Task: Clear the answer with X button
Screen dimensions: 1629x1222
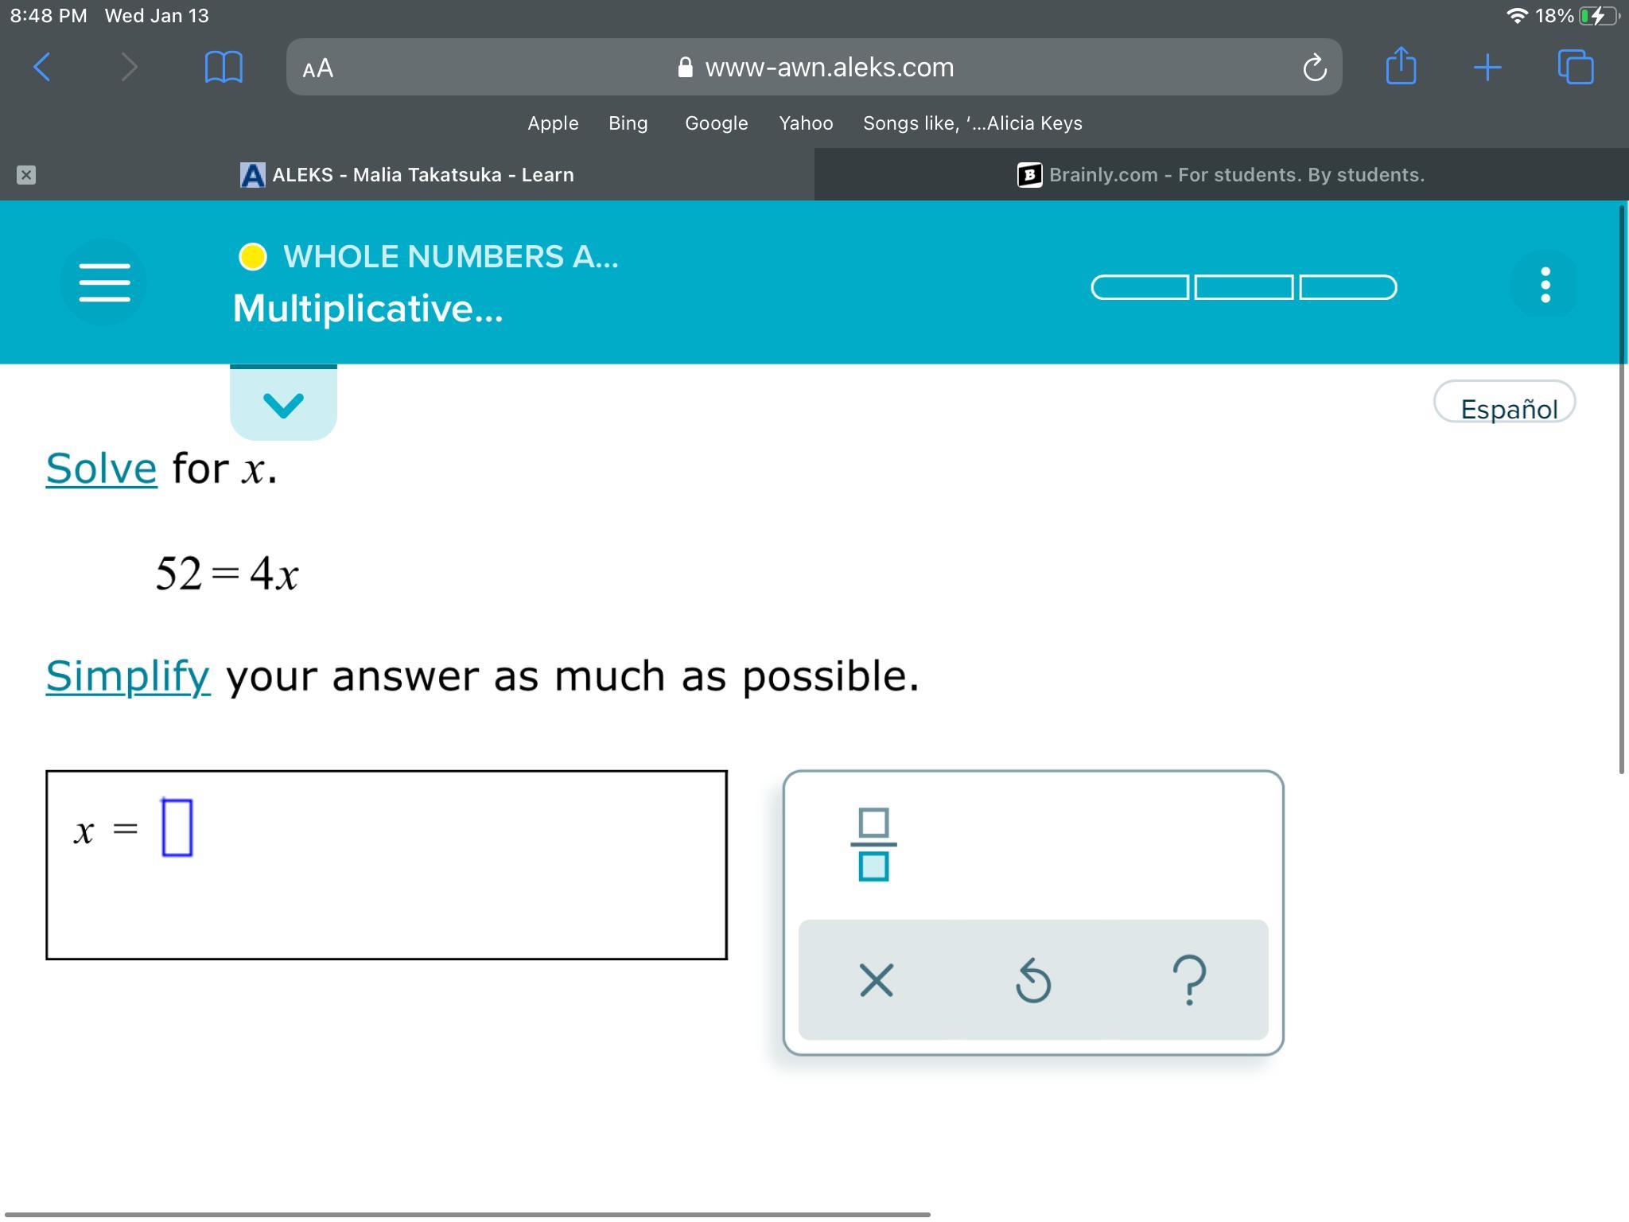Action: [876, 979]
